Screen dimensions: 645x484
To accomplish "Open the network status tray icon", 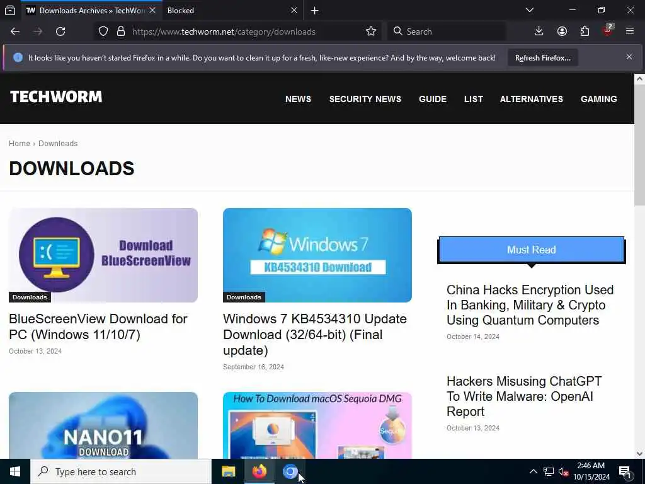I will click(x=549, y=471).
